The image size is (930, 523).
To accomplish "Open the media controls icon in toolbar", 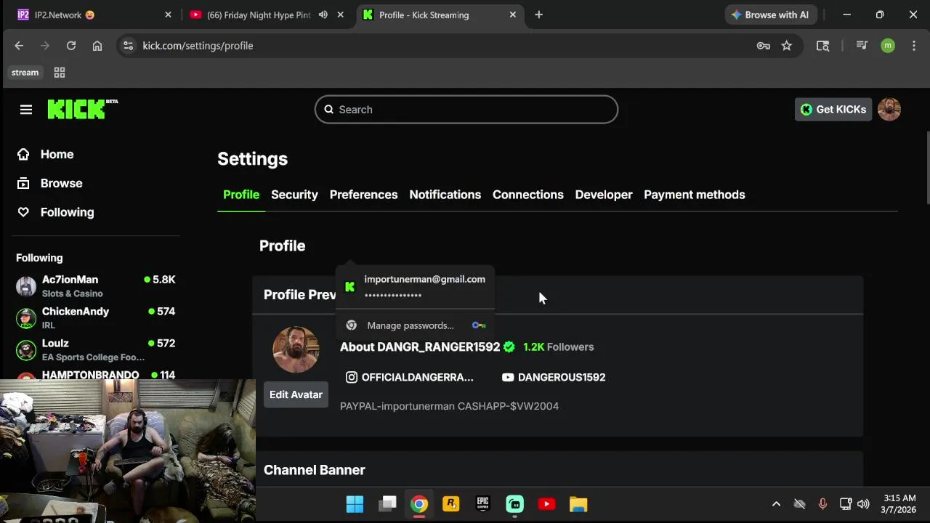I will [862, 46].
